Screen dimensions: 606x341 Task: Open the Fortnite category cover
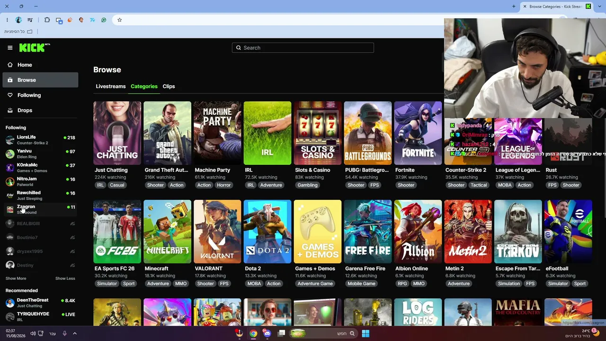point(418,133)
